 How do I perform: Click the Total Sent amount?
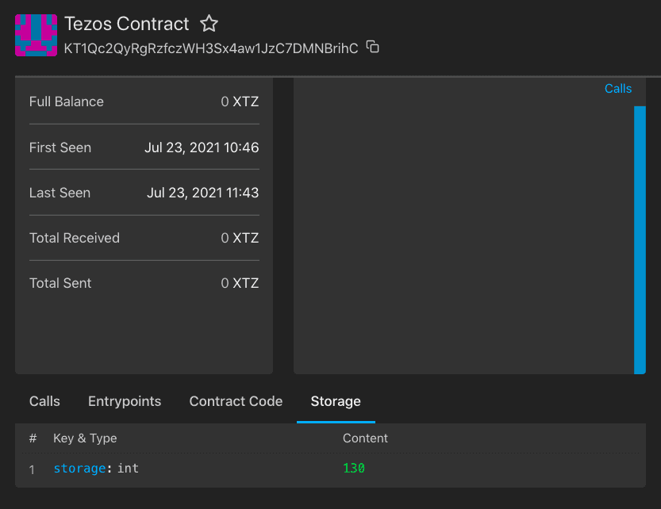click(x=240, y=283)
